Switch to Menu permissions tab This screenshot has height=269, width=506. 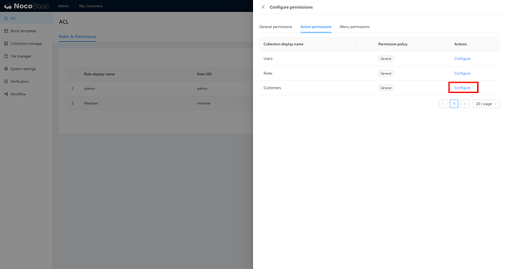pyautogui.click(x=354, y=27)
